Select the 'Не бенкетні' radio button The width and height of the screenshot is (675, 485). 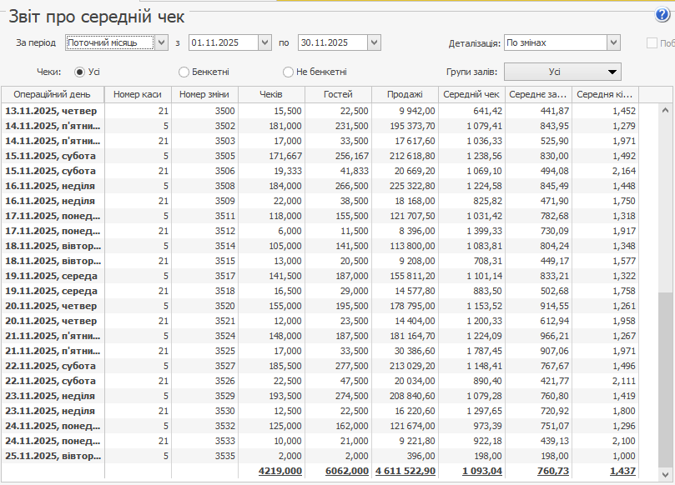pos(289,72)
